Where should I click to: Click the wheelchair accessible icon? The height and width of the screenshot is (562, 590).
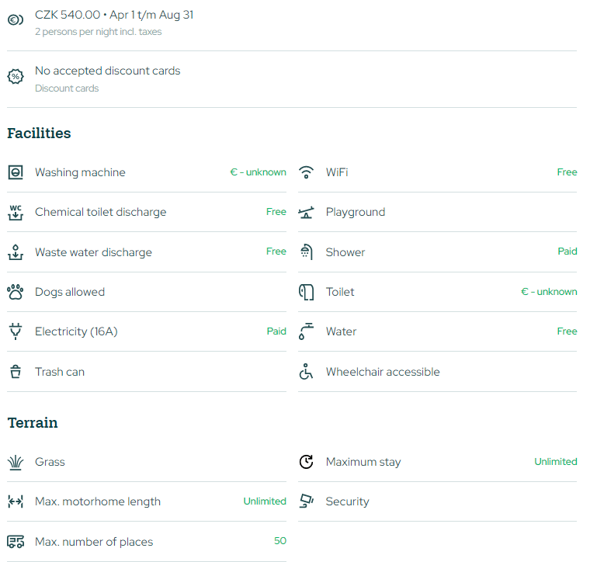pyautogui.click(x=307, y=372)
